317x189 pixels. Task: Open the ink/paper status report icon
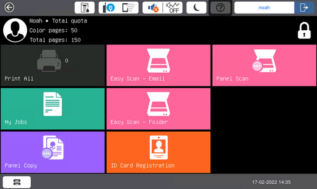point(85,8)
